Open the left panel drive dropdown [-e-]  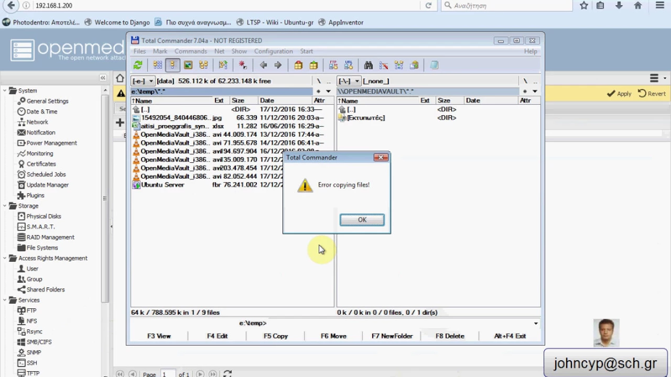click(x=143, y=81)
